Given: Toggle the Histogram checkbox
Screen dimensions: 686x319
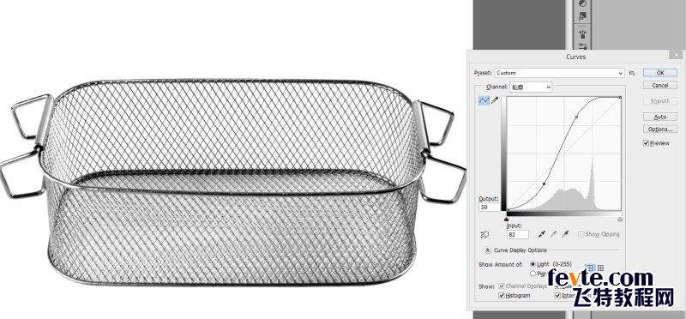Looking at the screenshot, I should pyautogui.click(x=502, y=295).
